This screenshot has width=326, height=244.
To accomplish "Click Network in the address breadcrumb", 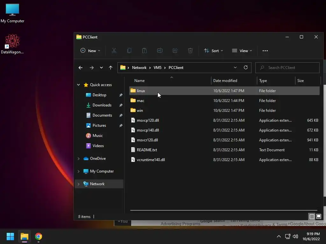I will coord(139,68).
